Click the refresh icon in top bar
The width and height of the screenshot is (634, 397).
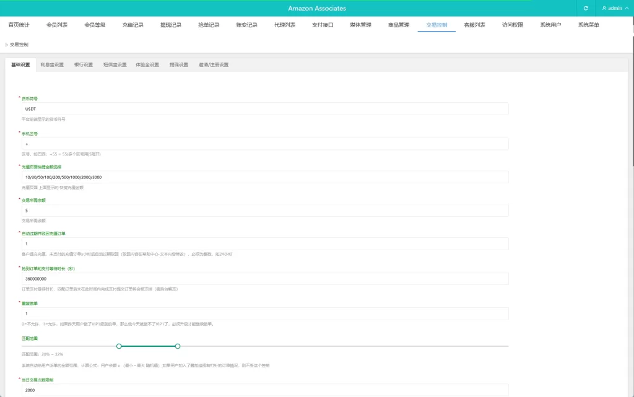[586, 8]
